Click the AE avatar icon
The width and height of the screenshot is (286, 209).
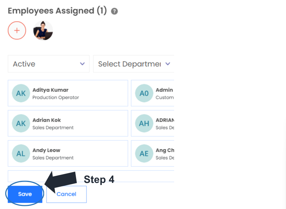click(144, 153)
